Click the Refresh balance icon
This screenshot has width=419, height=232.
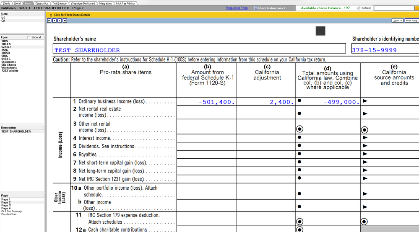[x=359, y=8]
